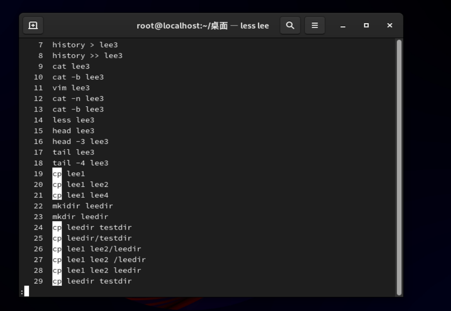
Task: Open the terminal hamburger menu
Action: (315, 25)
